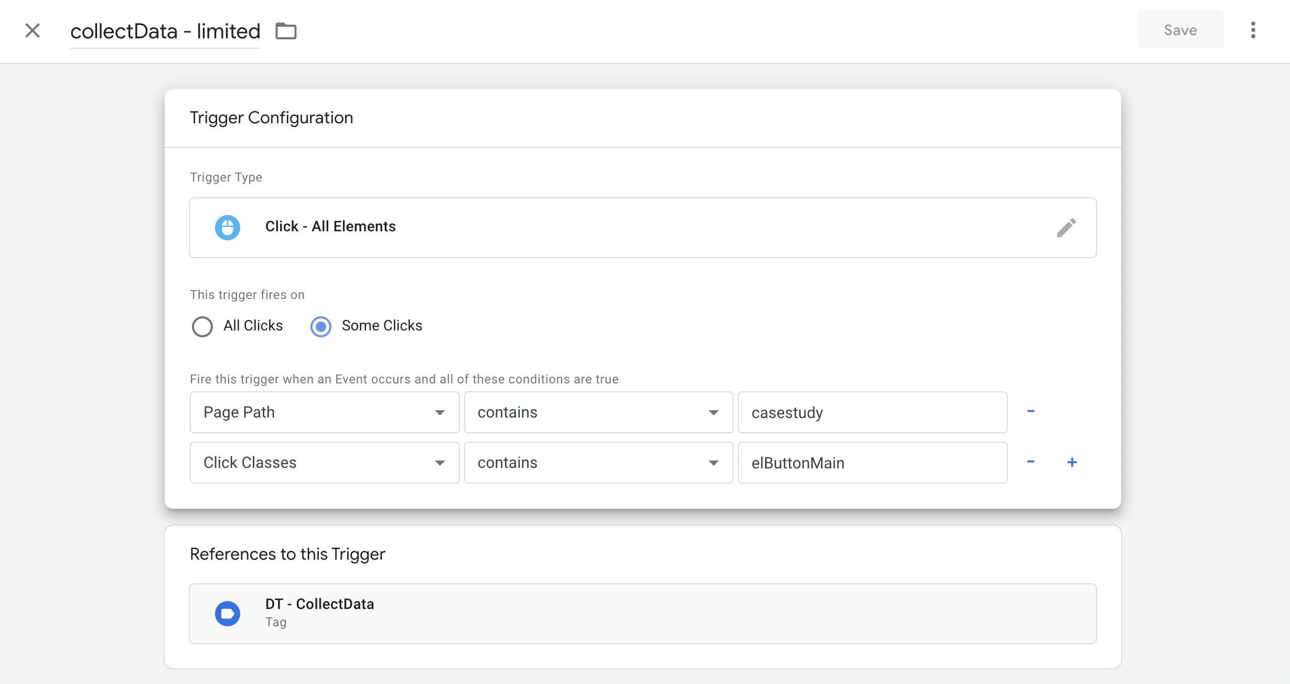Expand the Click Classes dropdown selector
1290x684 pixels.
coord(440,463)
